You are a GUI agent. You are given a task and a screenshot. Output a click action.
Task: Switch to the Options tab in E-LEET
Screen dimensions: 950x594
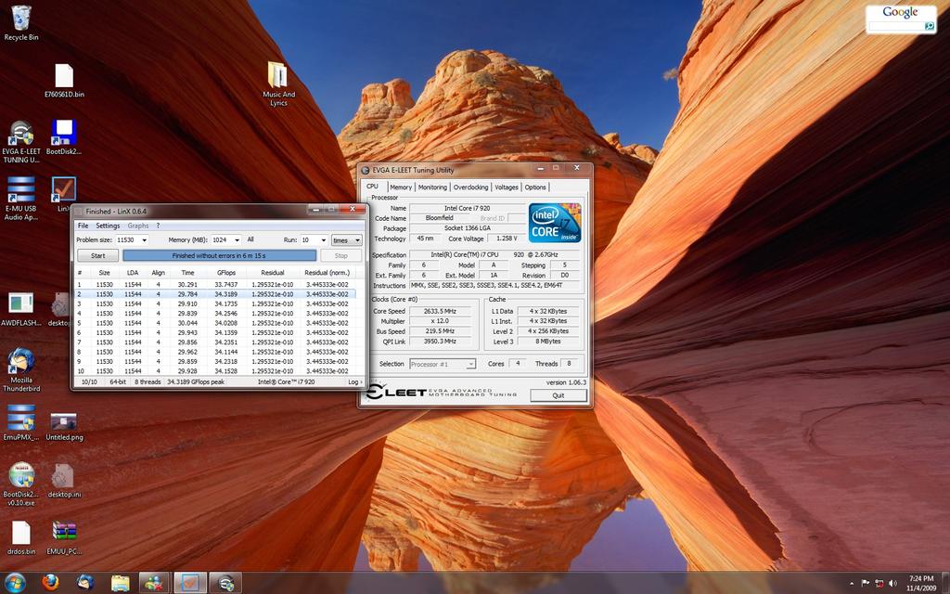535,187
